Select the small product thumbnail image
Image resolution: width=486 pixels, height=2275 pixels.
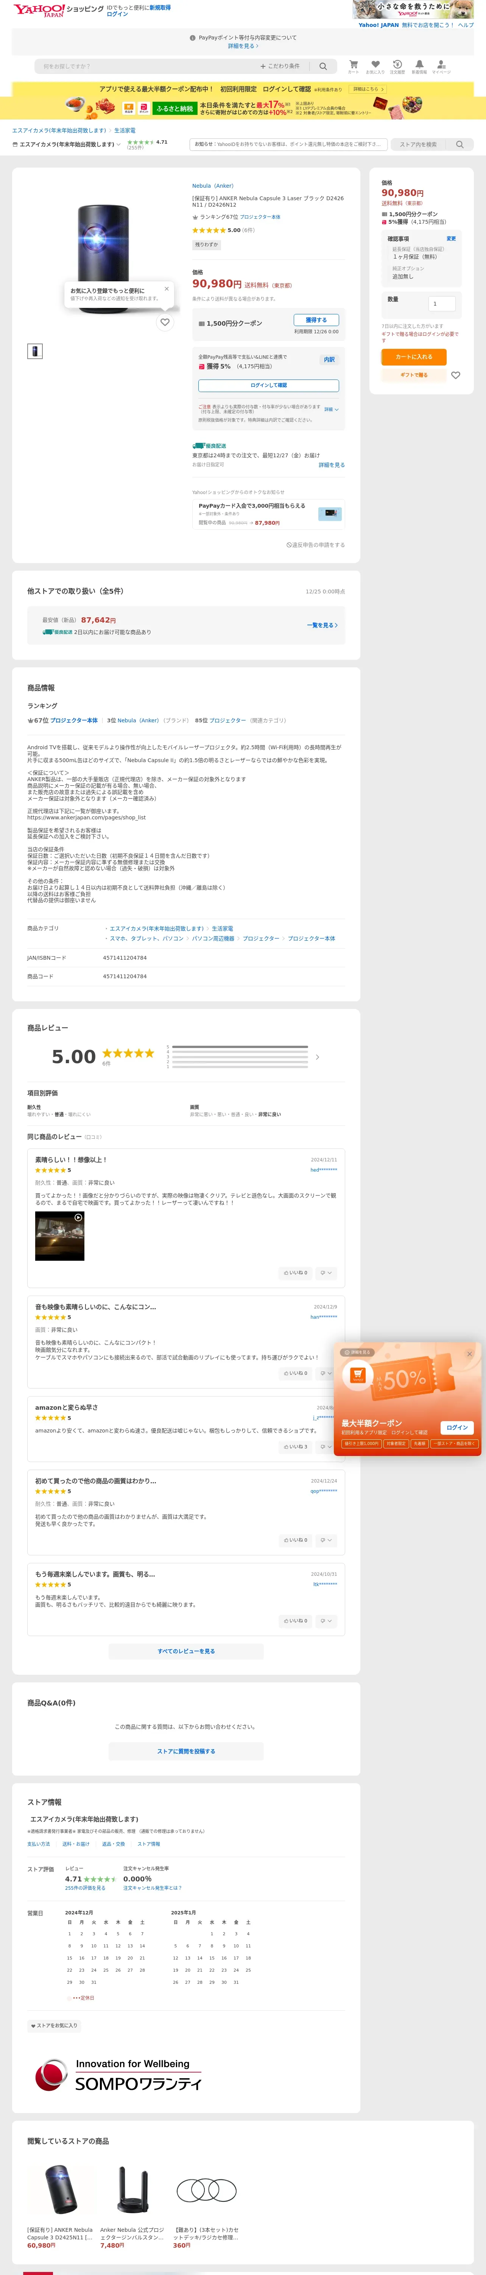point(34,351)
